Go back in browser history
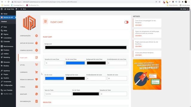191x107 pixels. pos(2,2)
